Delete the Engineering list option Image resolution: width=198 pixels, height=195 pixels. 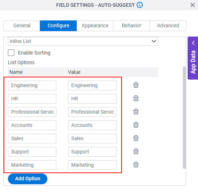pos(136,85)
